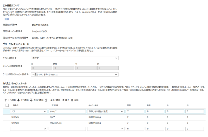
Task: Open cache behavior dropdown in empty new row
Action: pos(106,129)
